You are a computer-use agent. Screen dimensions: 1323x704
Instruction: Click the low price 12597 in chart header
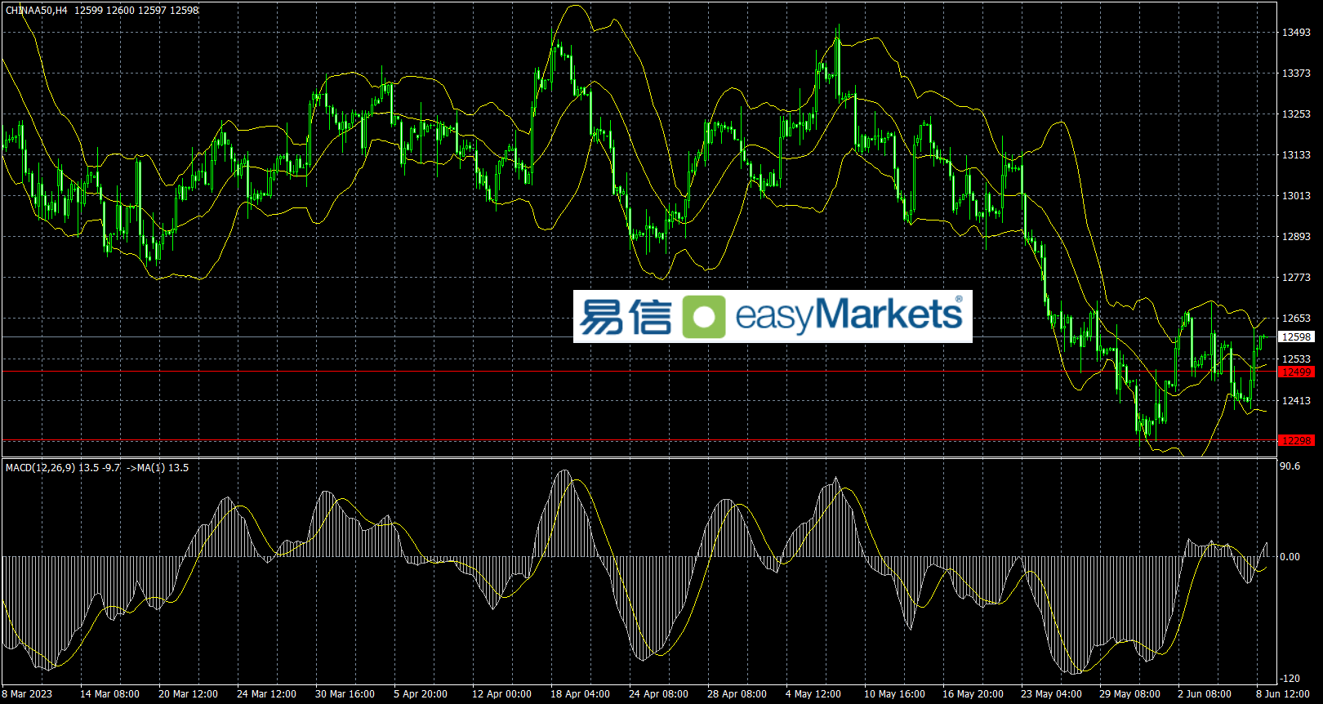point(152,11)
